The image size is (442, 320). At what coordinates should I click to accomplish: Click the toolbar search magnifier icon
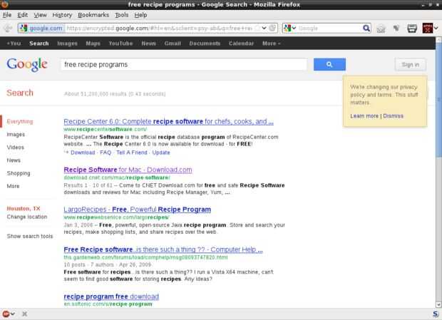366,29
